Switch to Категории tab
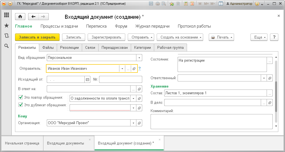This screenshot has width=285, height=152. (x=142, y=48)
